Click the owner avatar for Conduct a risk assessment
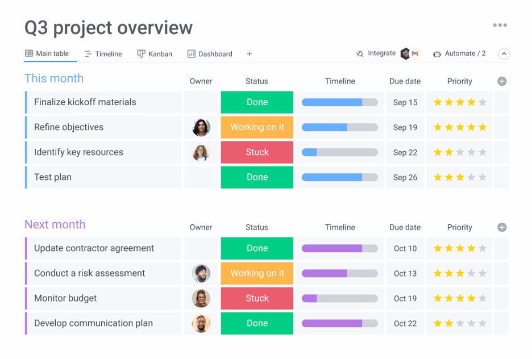The height and width of the screenshot is (359, 532). pos(201,273)
